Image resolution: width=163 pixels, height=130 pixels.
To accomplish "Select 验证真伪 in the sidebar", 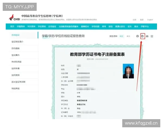I will [24, 55].
